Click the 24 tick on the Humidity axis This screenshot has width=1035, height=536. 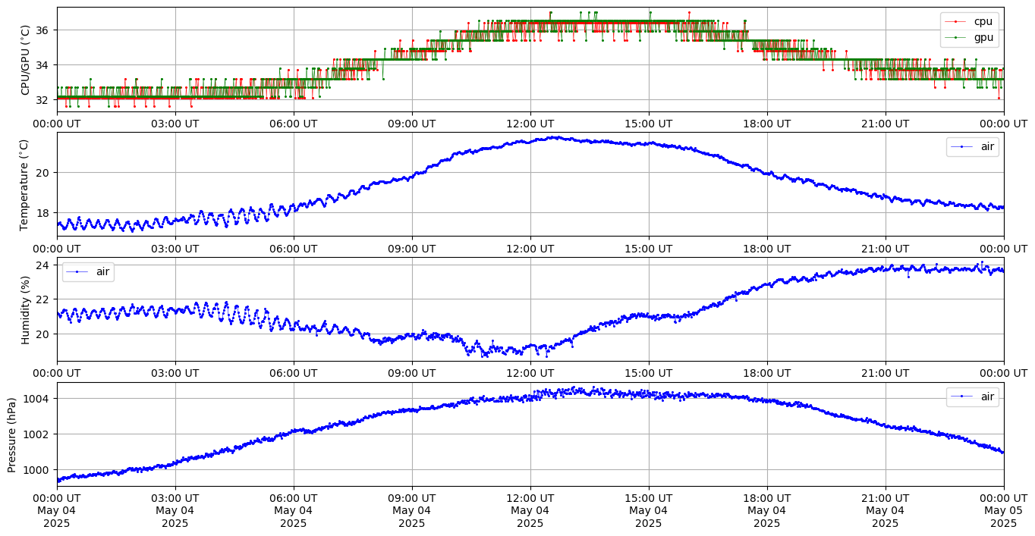43,265
